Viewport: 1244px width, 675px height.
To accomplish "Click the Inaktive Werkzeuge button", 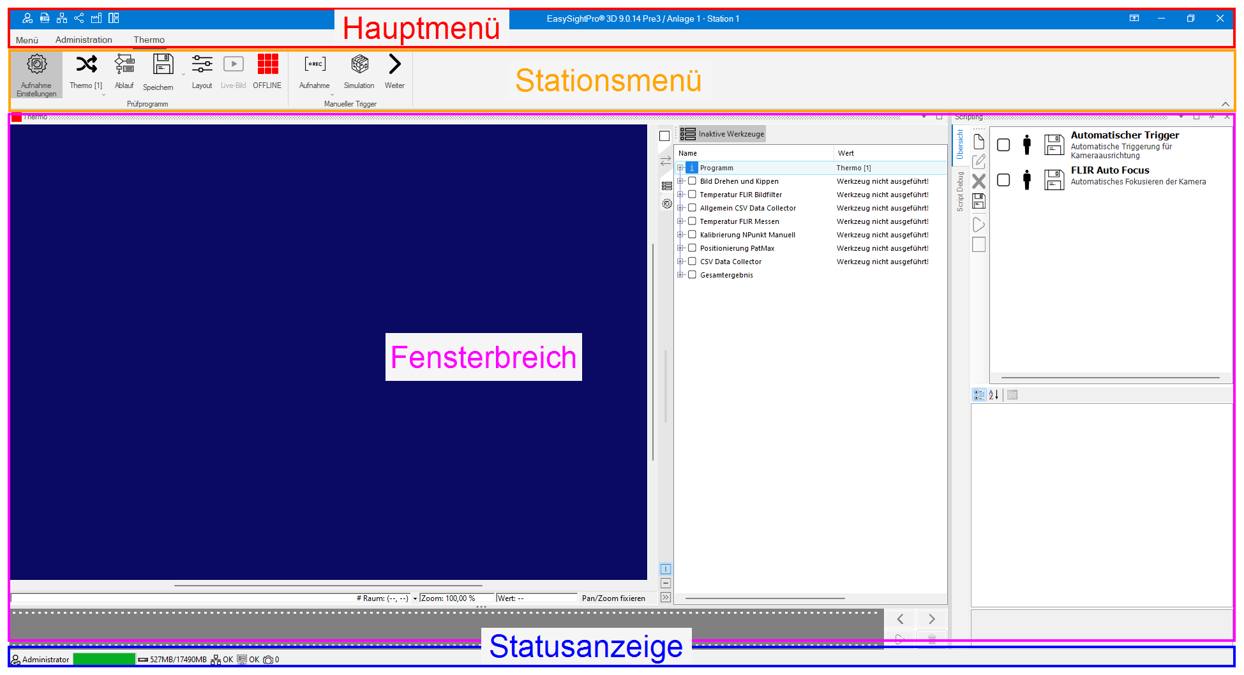I will click(723, 134).
